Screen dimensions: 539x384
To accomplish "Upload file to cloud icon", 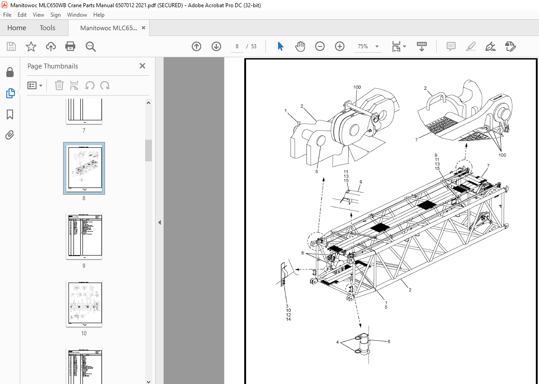I will pos(51,46).
